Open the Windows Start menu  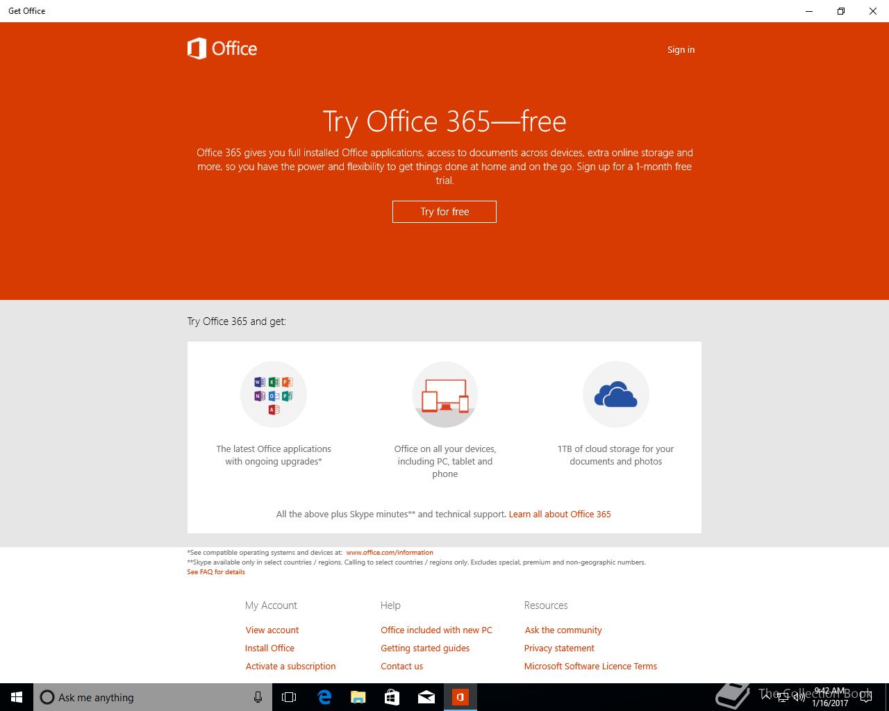(x=17, y=697)
